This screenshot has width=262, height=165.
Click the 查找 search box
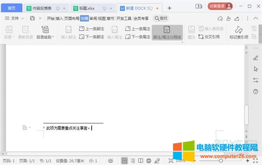pos(161,18)
